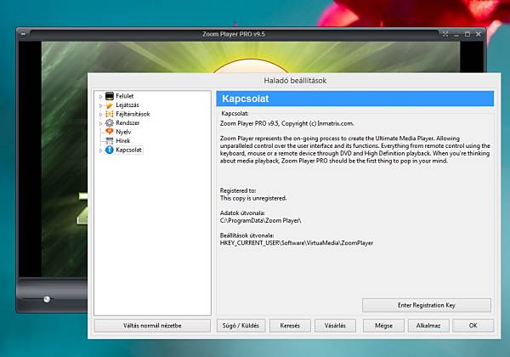Click the Fájltársítások file association icon
The width and height of the screenshot is (510, 357).
[x=110, y=114]
